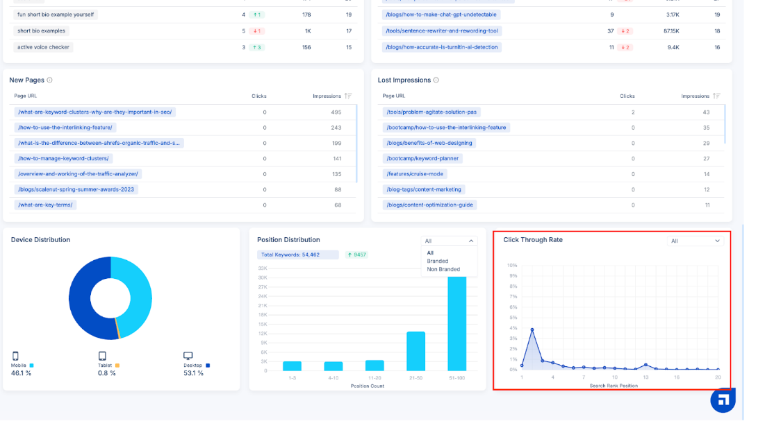Image resolution: width=765 pixels, height=437 pixels.
Task: Click the /blogs/benefits-of-web-designing URL
Action: click(429, 143)
